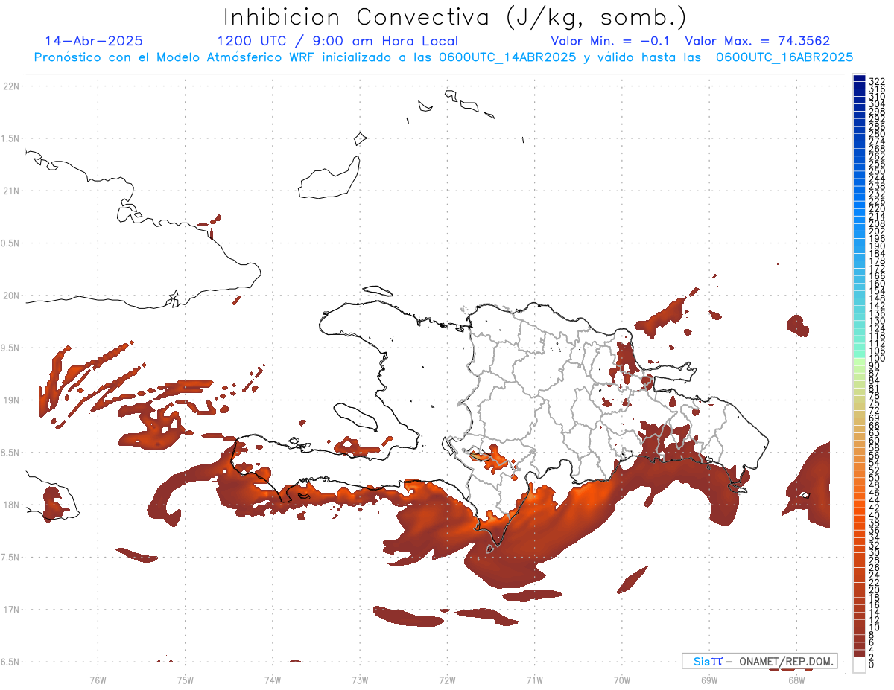Select the "Valor Max. = 74.3562" readout
Screen dimensions: 894x690
pyautogui.click(x=758, y=41)
